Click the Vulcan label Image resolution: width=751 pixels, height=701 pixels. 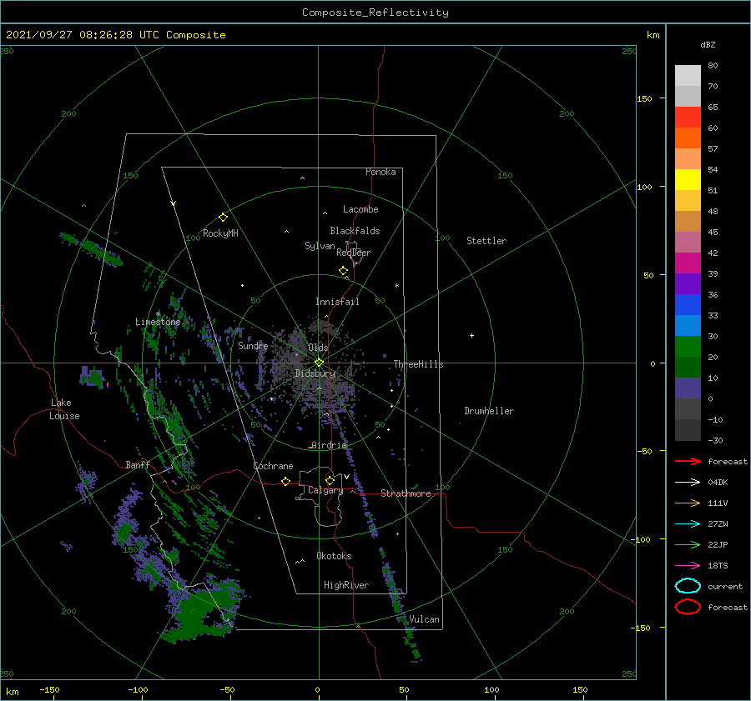tap(424, 619)
